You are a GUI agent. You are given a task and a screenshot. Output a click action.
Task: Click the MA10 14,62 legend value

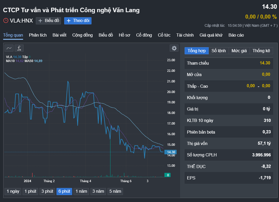[x=20, y=61]
